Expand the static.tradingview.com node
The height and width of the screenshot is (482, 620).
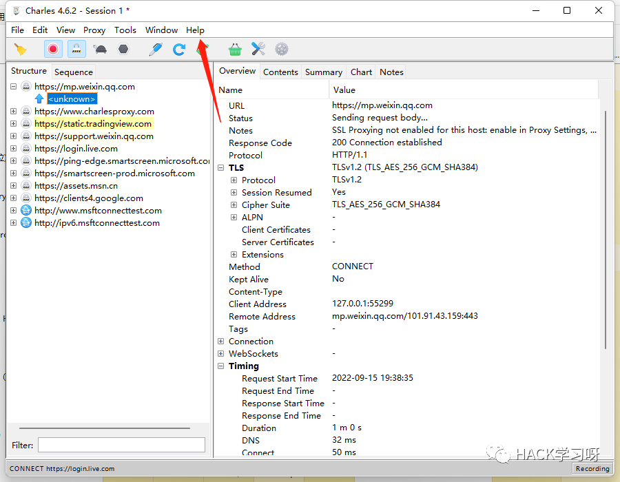(14, 124)
